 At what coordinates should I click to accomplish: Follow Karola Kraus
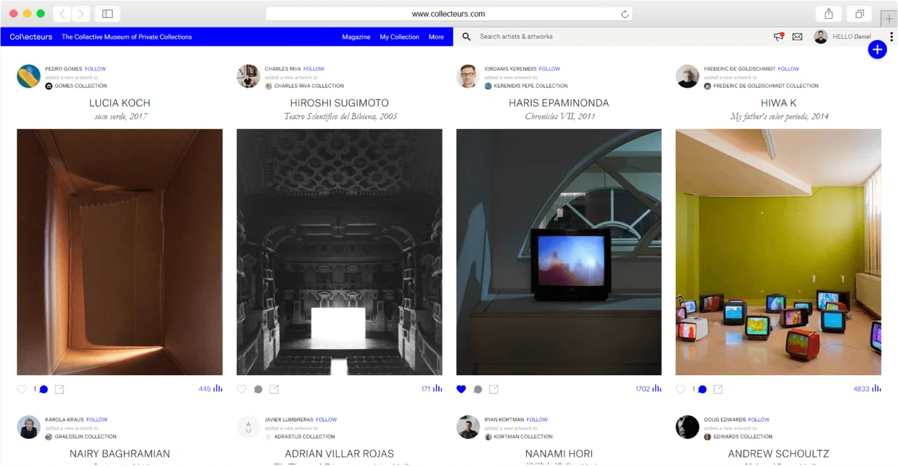(x=97, y=420)
